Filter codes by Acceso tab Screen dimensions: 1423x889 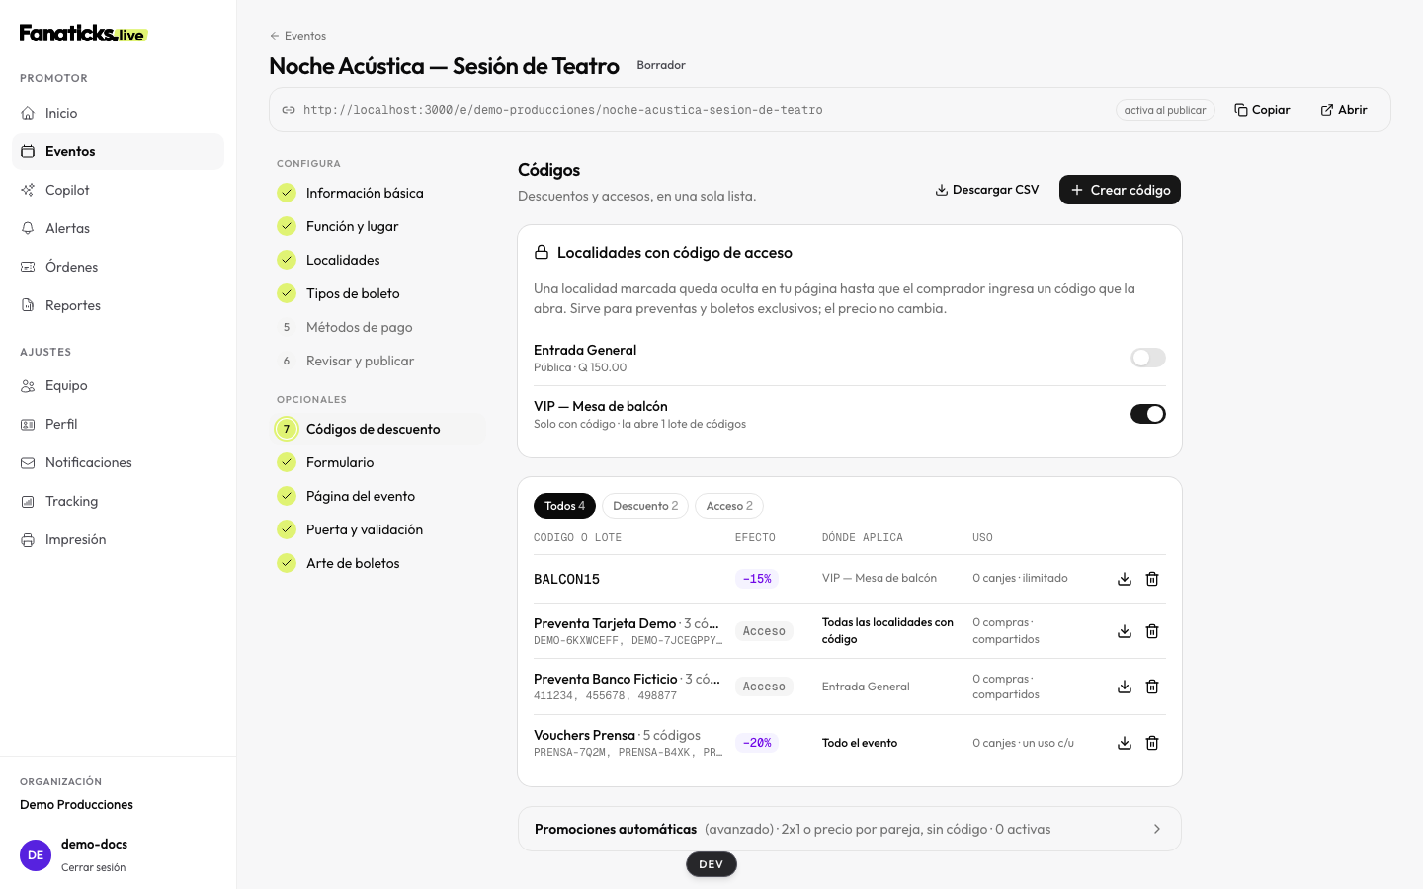729,506
